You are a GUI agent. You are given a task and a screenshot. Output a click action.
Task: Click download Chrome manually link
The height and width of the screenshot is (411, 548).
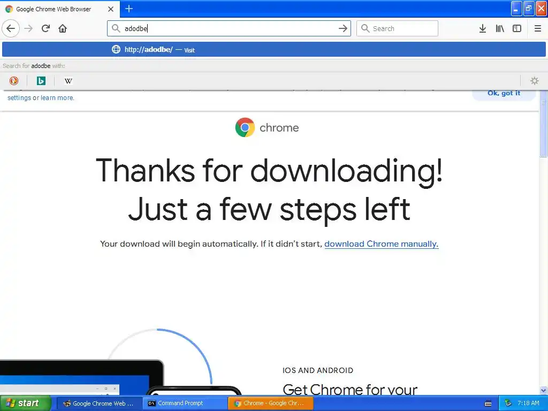click(381, 243)
